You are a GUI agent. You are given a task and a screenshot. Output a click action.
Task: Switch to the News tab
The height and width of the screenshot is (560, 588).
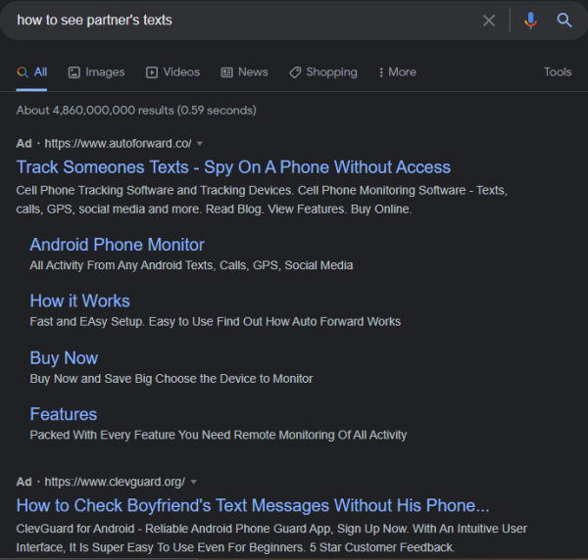coord(244,71)
